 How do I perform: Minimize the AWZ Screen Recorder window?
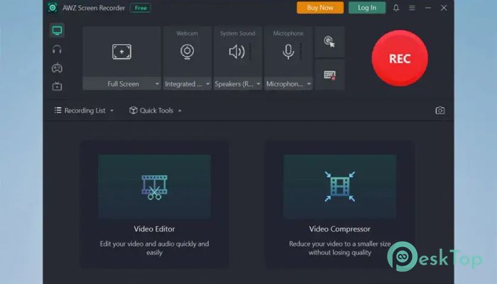pyautogui.click(x=428, y=8)
